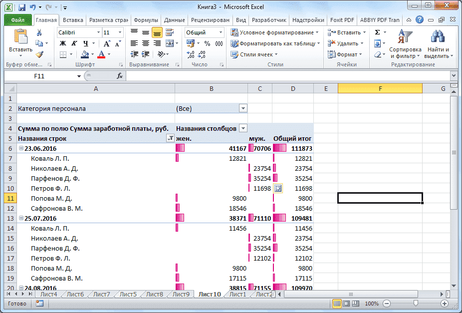
Task: Open the Лист9 sheet tab
Action: (181, 294)
